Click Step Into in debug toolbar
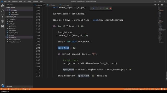The width and height of the screenshot is (167, 93). coord(100,8)
